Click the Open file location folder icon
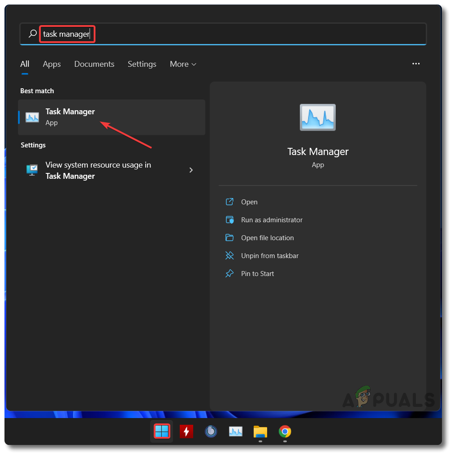 click(x=229, y=237)
